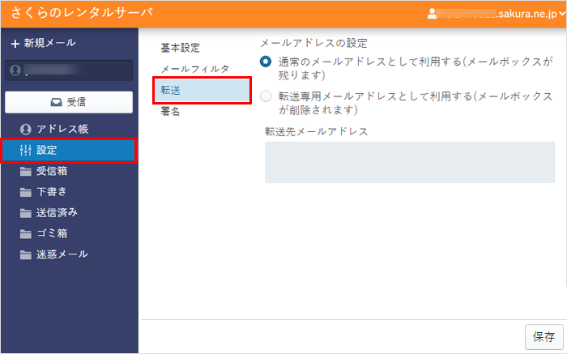Viewport: 567px width, 354px height.
Task: Click the 迷惑メール folder icon
Action: tap(25, 254)
